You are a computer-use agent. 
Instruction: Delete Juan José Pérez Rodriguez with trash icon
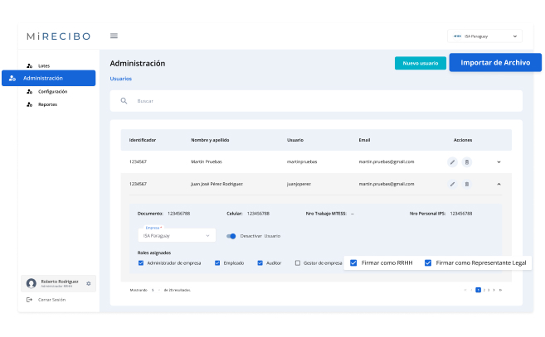[x=466, y=184]
